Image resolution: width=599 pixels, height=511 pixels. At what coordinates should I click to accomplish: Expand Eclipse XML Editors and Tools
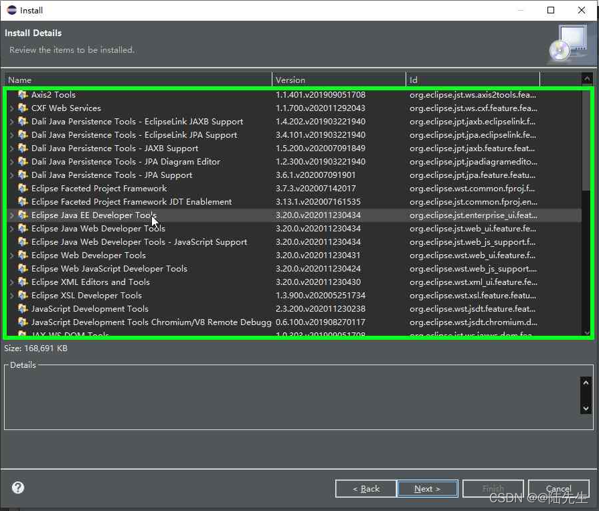13,282
